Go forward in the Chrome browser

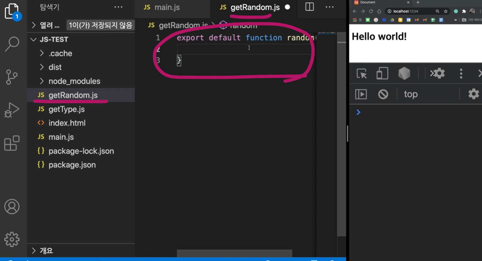point(363,11)
